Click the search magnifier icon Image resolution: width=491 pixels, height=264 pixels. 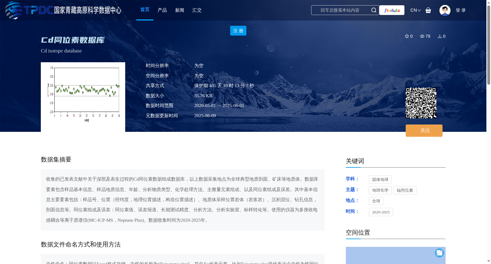[373, 10]
